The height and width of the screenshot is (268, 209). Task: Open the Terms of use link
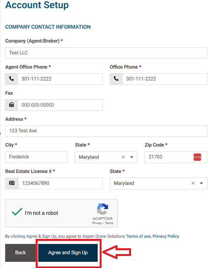(138, 236)
